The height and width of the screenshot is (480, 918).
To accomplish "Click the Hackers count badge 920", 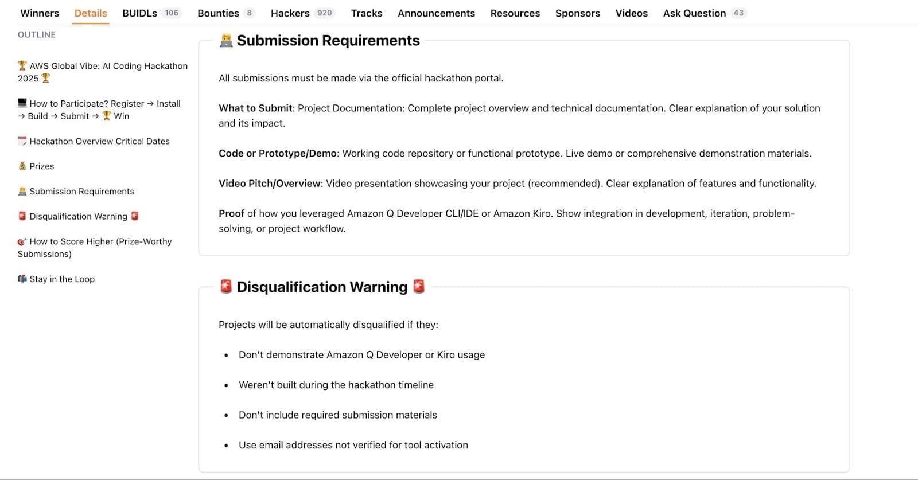I will point(325,13).
